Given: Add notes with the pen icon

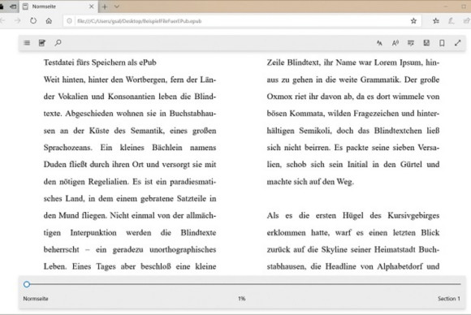Looking at the screenshot, I should 452,21.
